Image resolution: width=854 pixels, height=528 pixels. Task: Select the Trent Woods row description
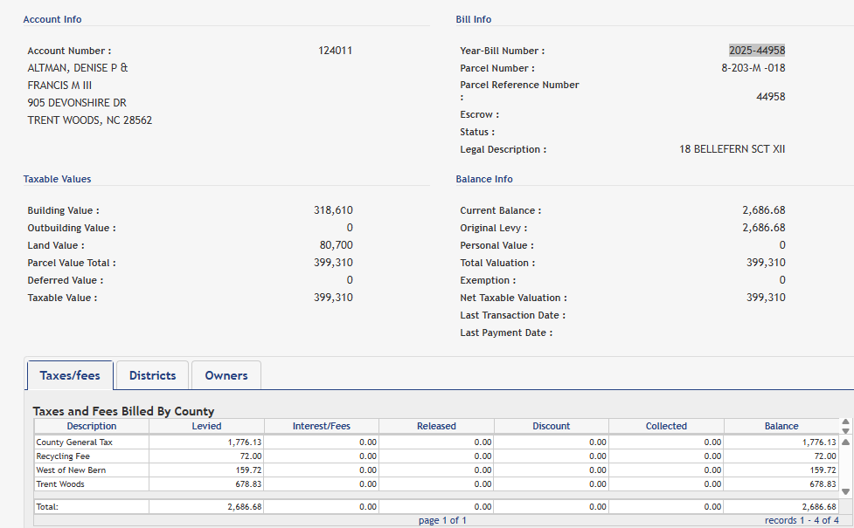point(60,484)
